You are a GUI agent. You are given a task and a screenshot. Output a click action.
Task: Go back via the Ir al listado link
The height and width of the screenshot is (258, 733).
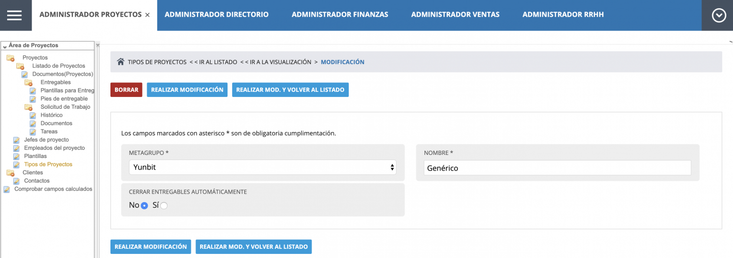pyautogui.click(x=213, y=62)
